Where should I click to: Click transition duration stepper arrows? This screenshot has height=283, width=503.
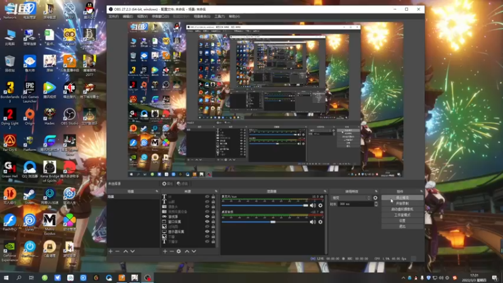376,204
